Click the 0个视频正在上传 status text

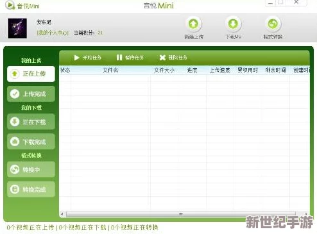click(x=30, y=228)
